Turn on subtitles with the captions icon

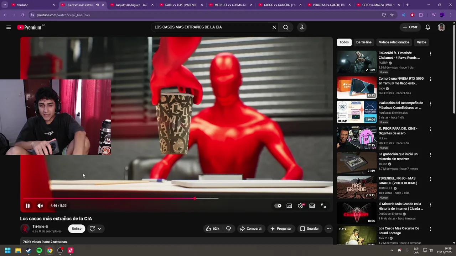tap(289, 206)
